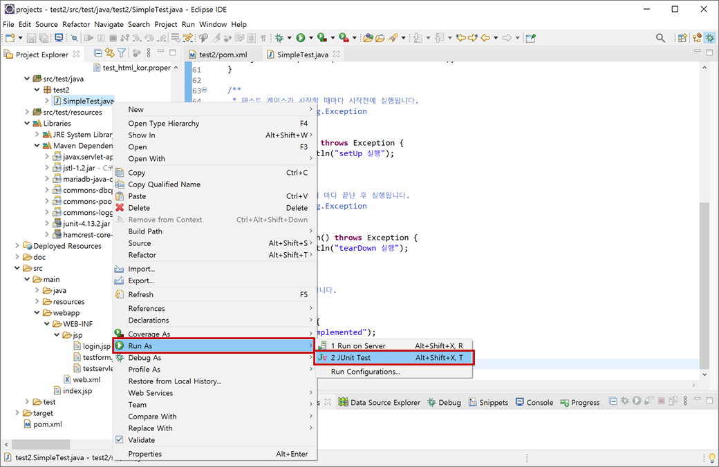Expand the Deployed Resources tree node
This screenshot has width=719, height=467.
17,246
